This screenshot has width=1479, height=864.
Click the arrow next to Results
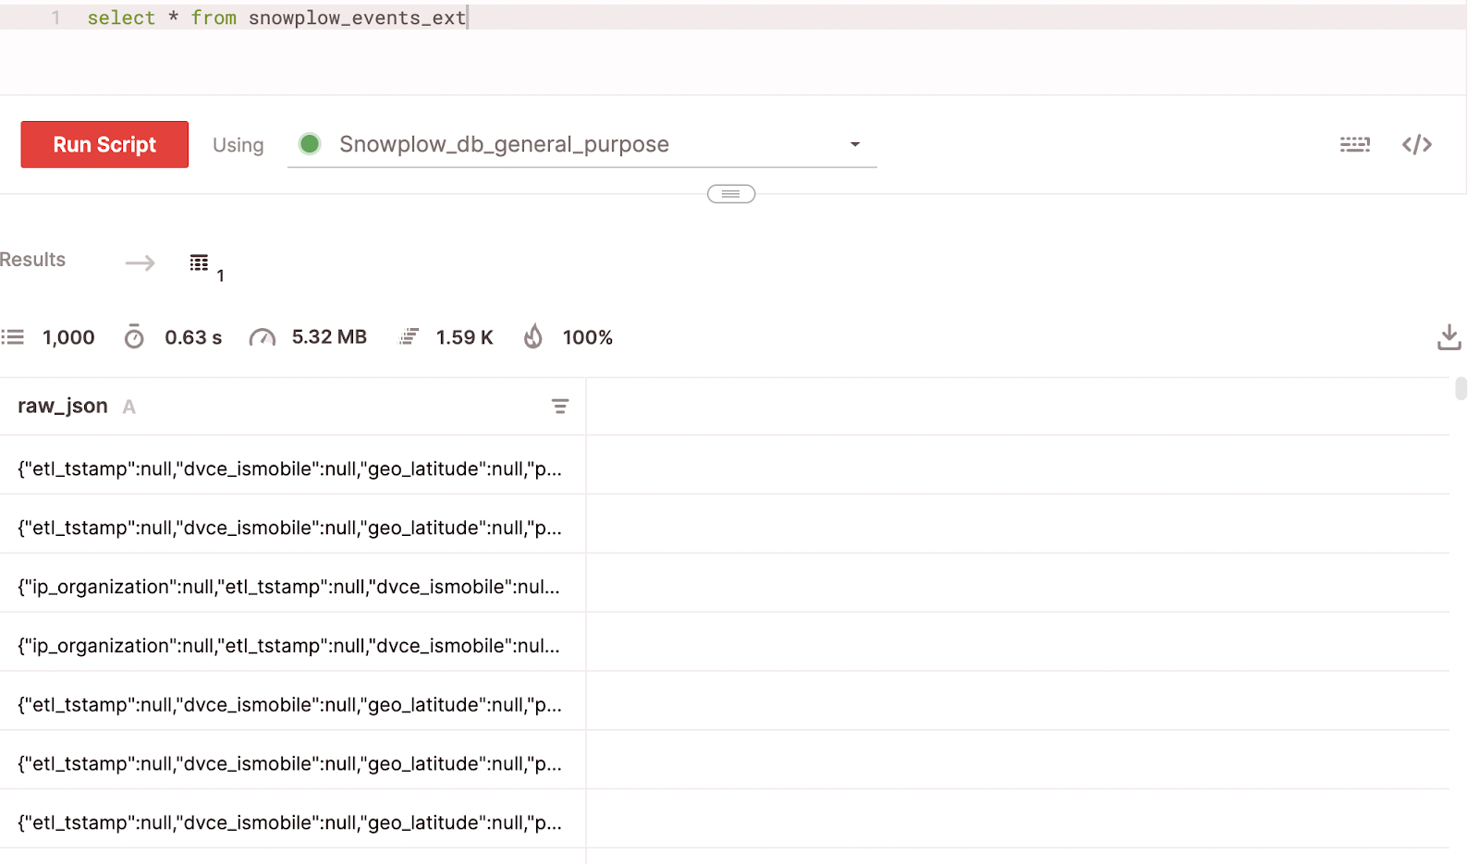tap(139, 262)
